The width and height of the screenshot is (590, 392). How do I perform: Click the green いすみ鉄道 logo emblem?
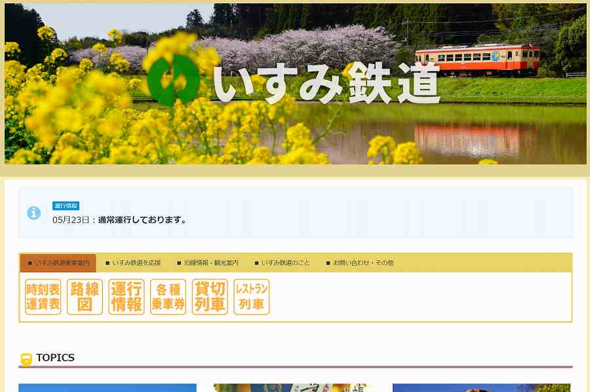[x=174, y=80]
